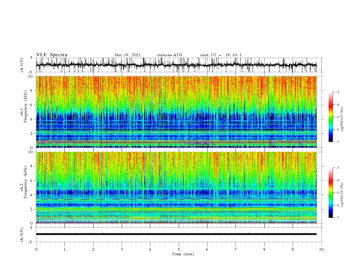Click the "2" minute tick label on time axis
The image size is (362, 280).
(x=93, y=249)
